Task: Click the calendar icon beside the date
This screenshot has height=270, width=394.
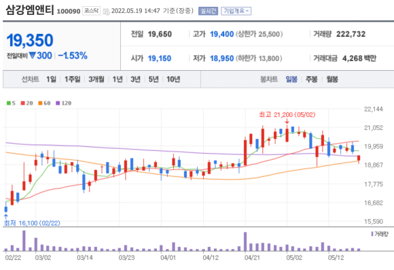Action: coord(106,12)
